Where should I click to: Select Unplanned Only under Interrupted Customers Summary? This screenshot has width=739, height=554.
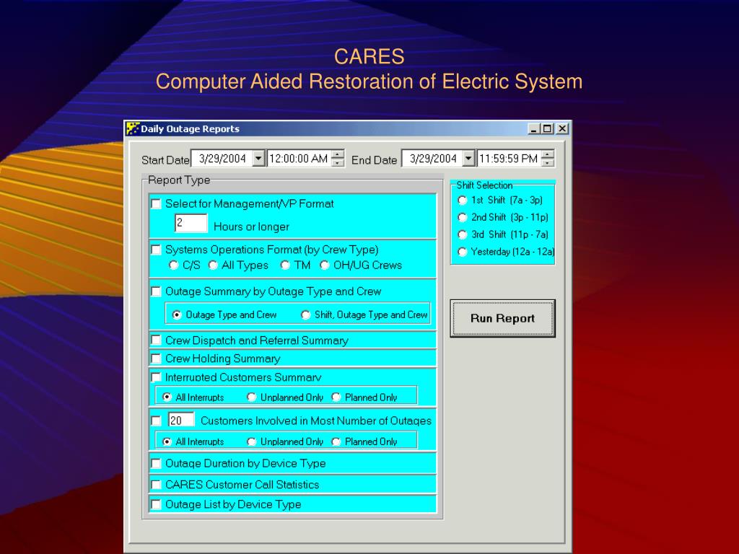point(252,397)
